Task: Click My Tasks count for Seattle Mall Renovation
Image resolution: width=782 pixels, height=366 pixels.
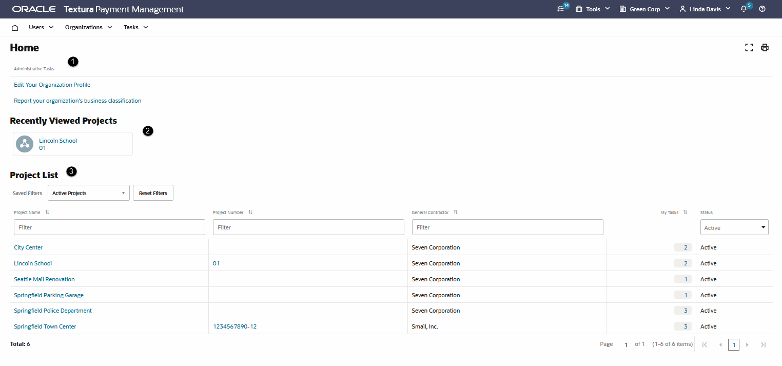Action: tap(683, 279)
